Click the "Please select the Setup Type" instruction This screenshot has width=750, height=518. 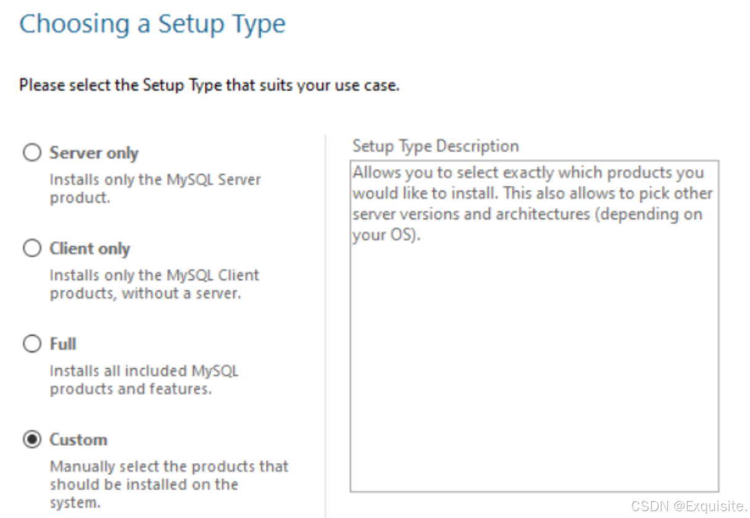click(209, 85)
